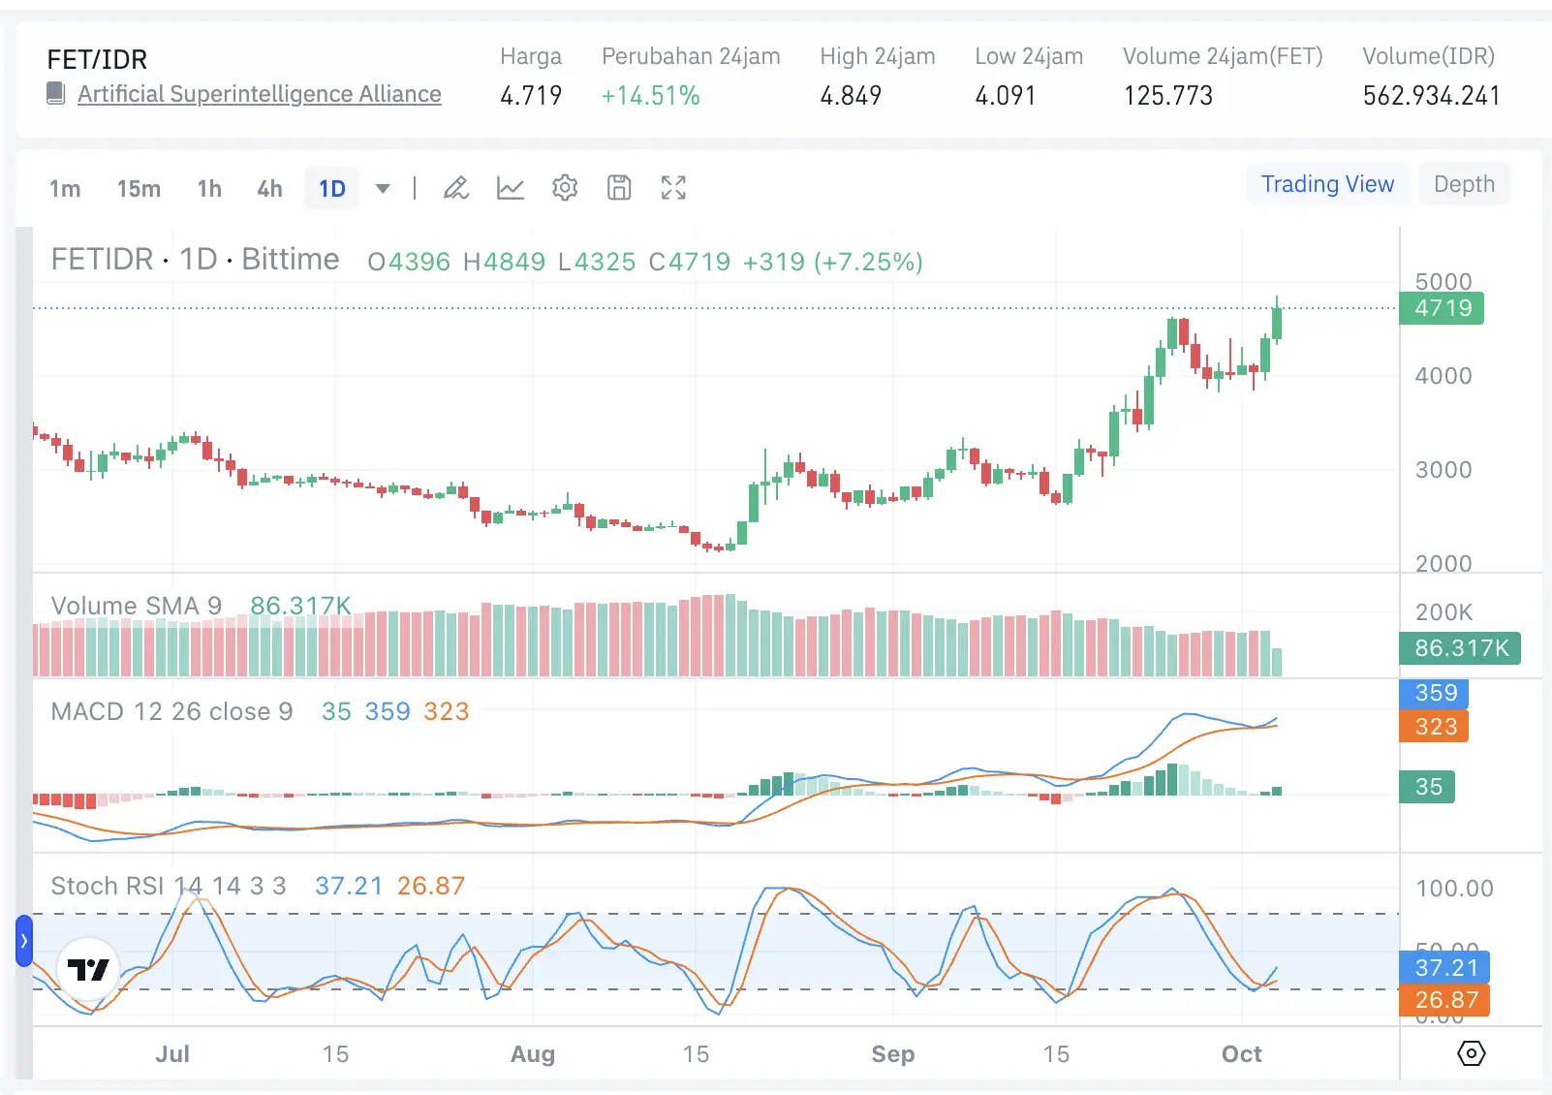This screenshot has height=1095, width=1552.
Task: Click the MACD 12 26 close 9 label
Action: click(171, 711)
